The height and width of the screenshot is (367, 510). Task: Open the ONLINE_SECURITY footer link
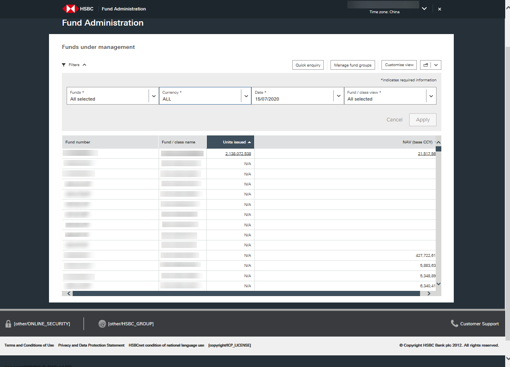tap(42, 324)
